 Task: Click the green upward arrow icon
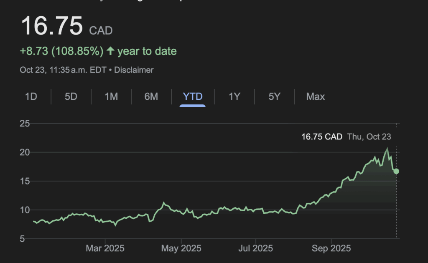click(x=110, y=51)
